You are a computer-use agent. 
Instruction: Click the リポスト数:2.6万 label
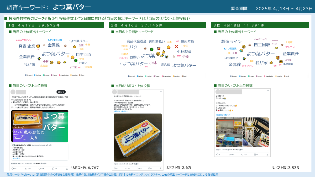pyautogui.click(x=178, y=168)
